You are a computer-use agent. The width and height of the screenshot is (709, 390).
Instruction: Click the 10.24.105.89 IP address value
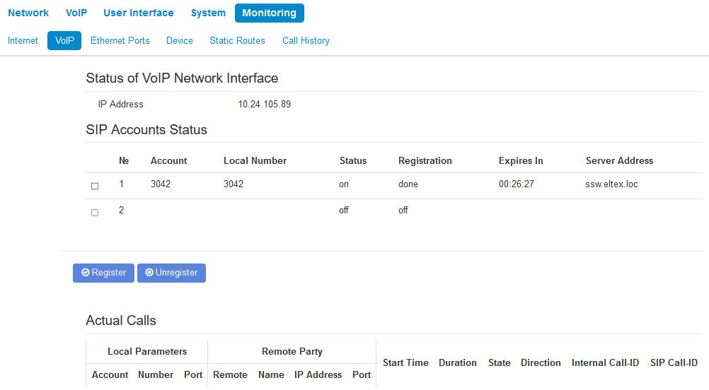[264, 105]
